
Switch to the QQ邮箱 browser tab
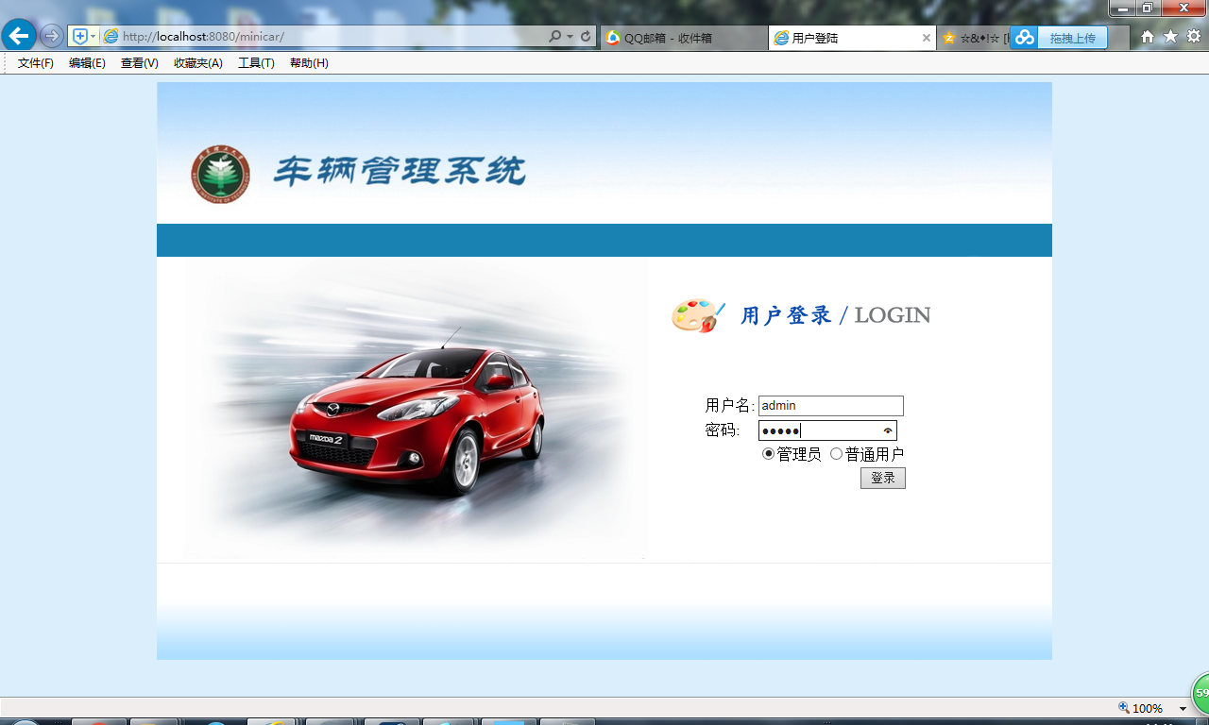point(673,39)
